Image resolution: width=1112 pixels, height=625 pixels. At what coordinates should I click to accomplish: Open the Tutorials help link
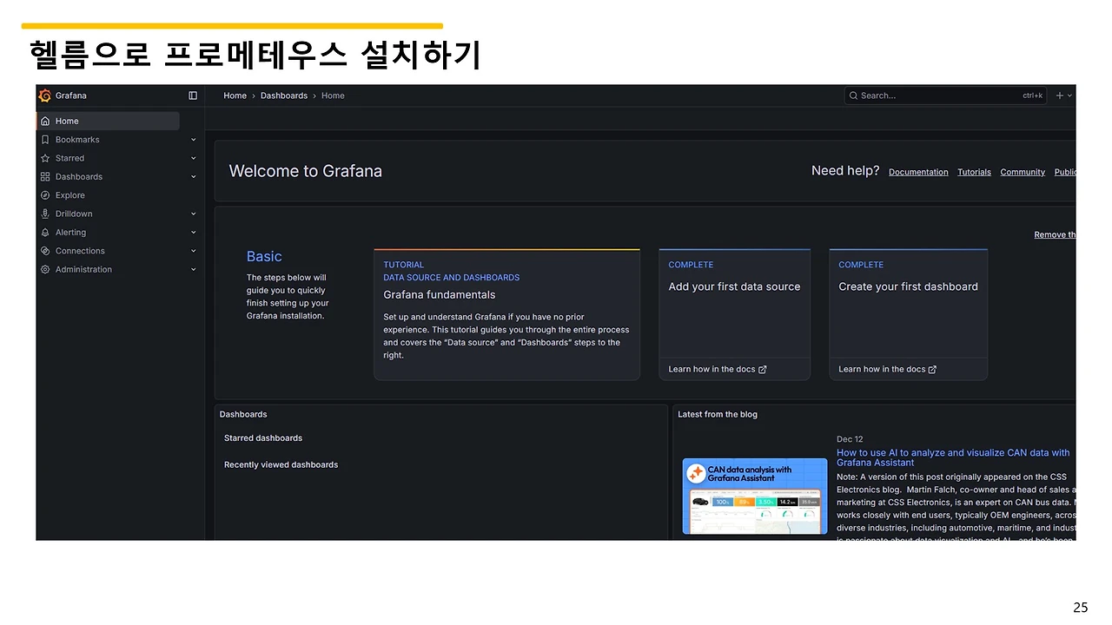tap(974, 172)
